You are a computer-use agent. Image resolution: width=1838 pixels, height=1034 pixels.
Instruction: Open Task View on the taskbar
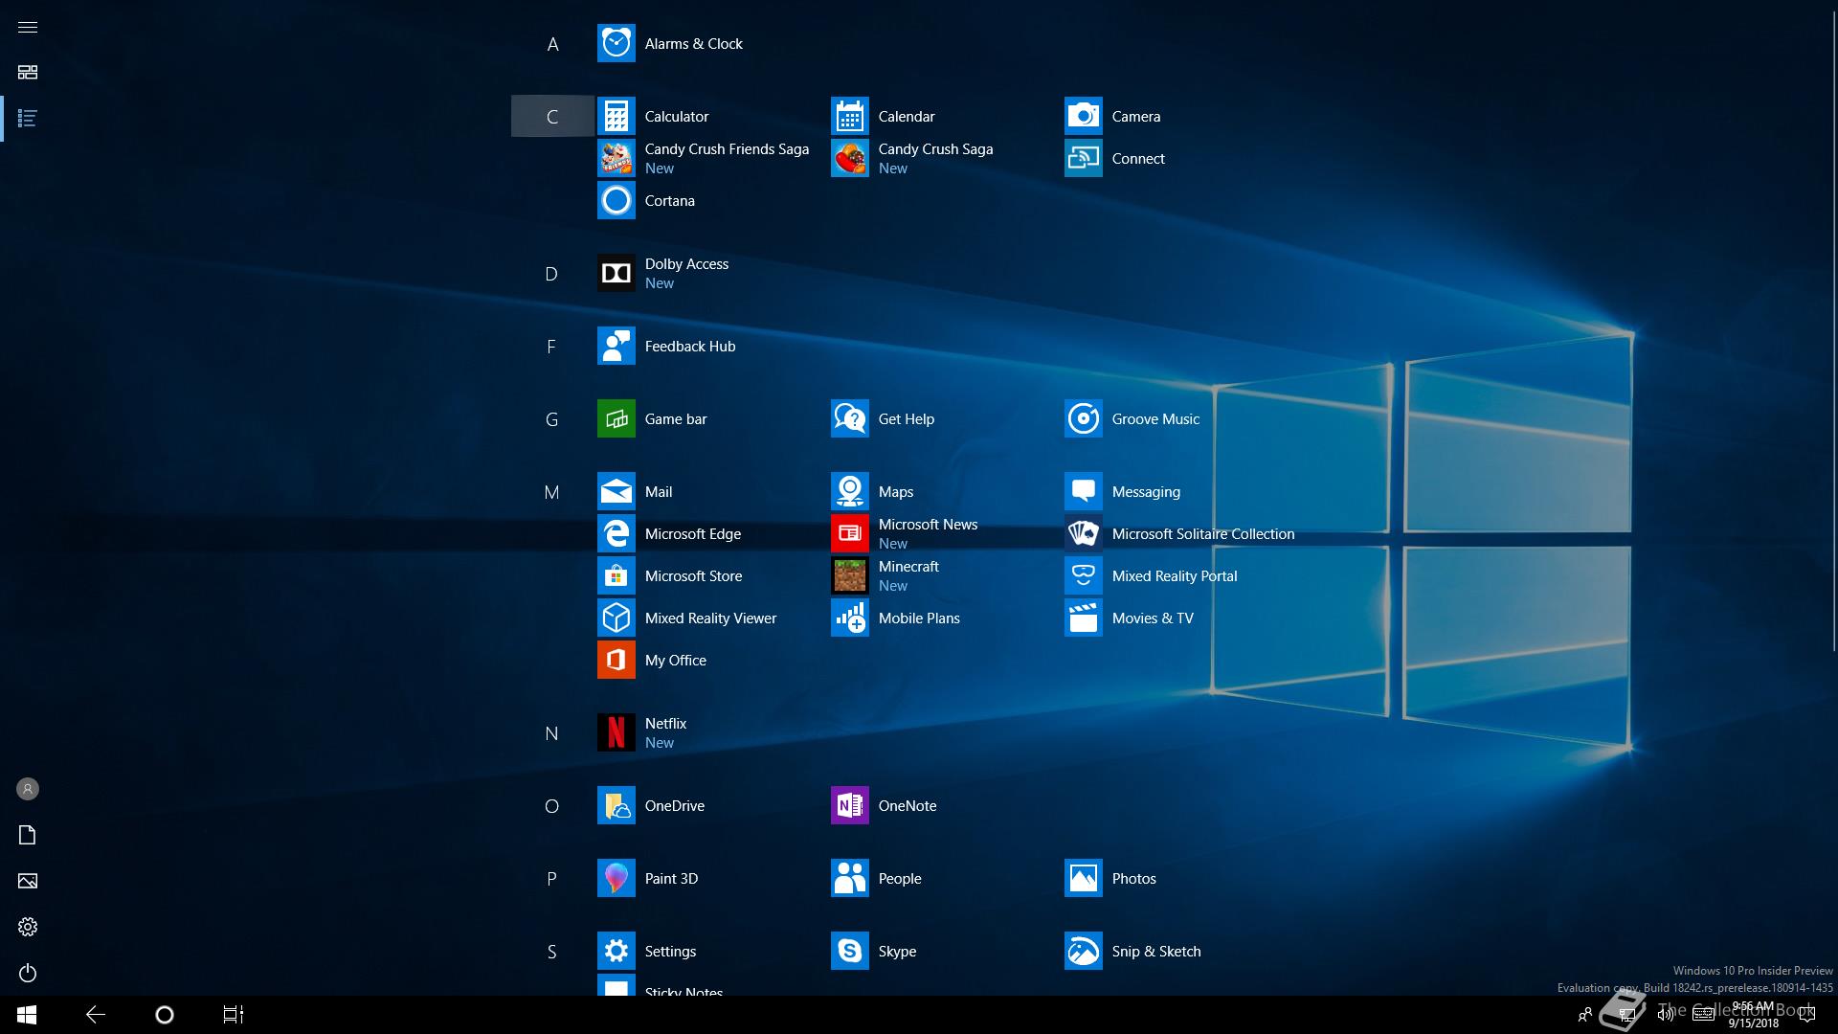(x=234, y=1015)
